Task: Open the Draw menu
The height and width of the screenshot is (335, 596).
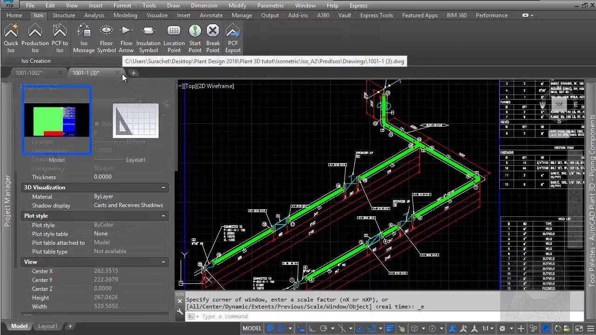Action: (x=173, y=6)
